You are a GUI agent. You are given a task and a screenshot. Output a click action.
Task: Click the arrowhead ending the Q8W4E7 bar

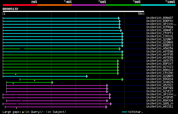click(x=121, y=30)
